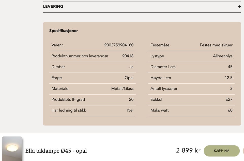This screenshot has width=244, height=161.
Task: Open the Ella taklampe product thumbnail
Action: point(12,149)
